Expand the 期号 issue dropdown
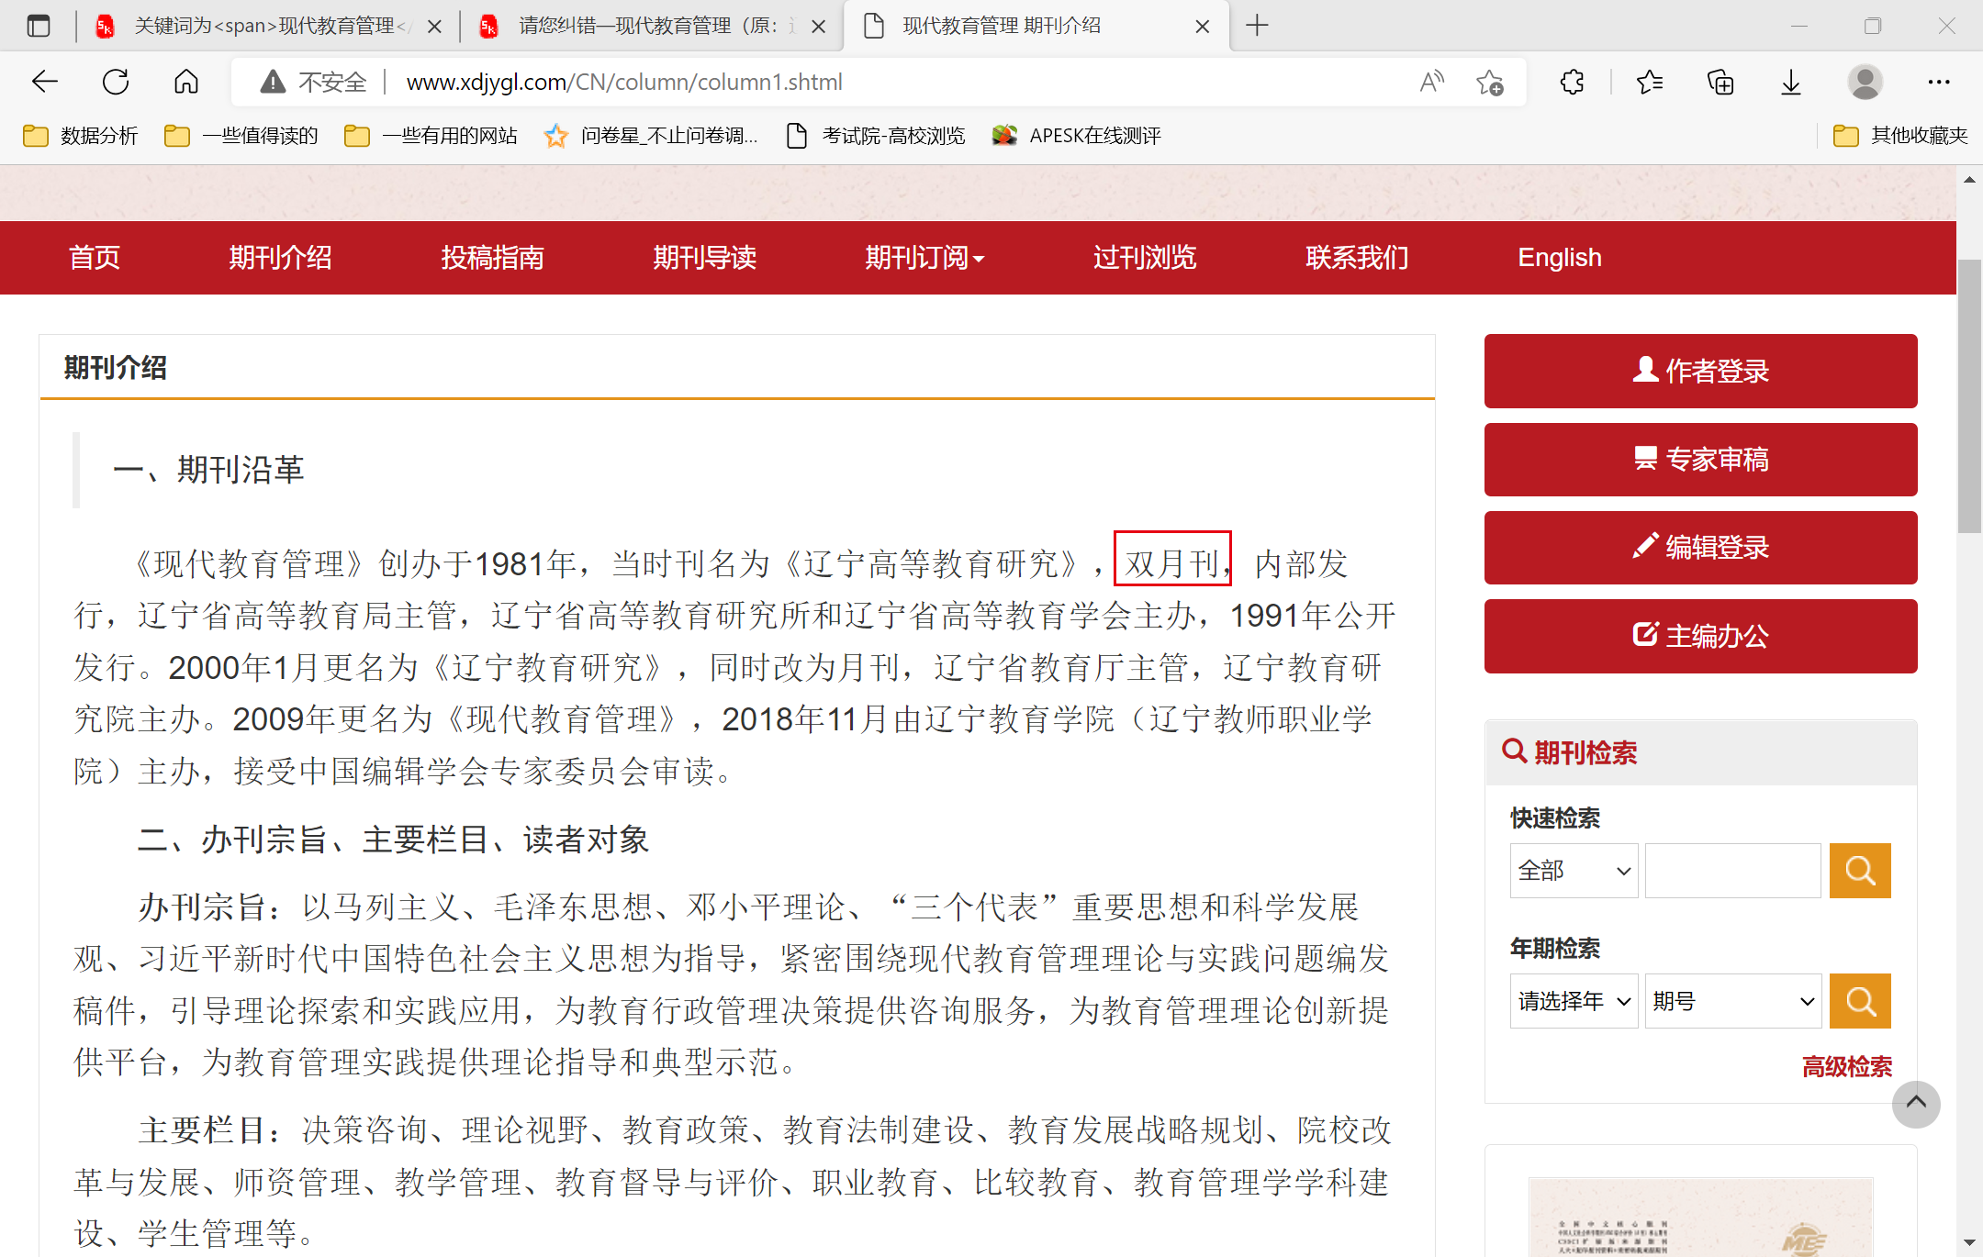The image size is (1983, 1257). [1732, 1000]
